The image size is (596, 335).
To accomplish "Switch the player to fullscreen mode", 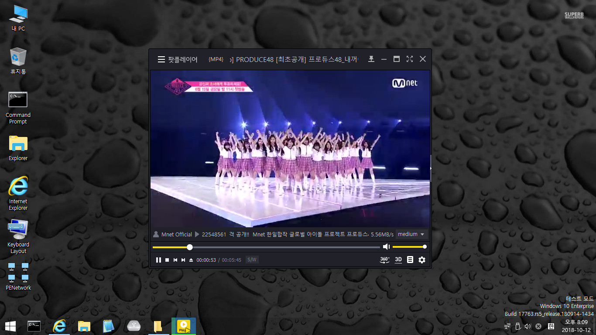I will coord(409,59).
